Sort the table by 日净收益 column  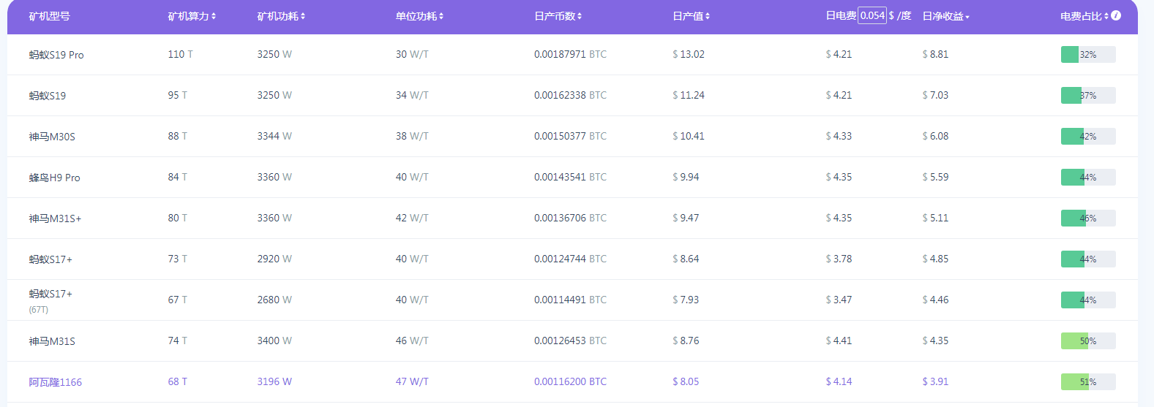(x=945, y=16)
